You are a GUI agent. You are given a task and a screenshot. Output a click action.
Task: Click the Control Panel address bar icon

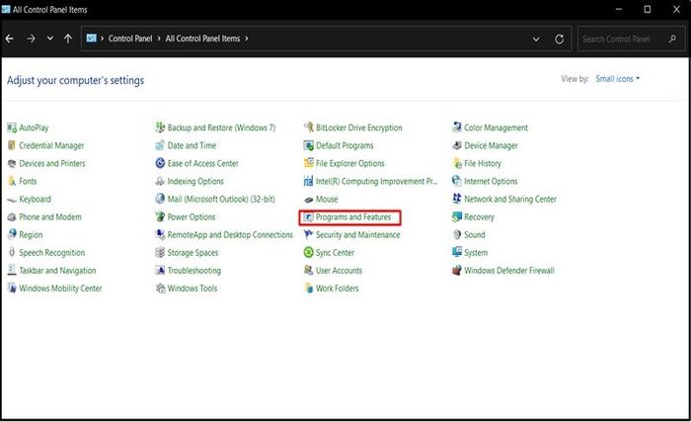pos(91,38)
